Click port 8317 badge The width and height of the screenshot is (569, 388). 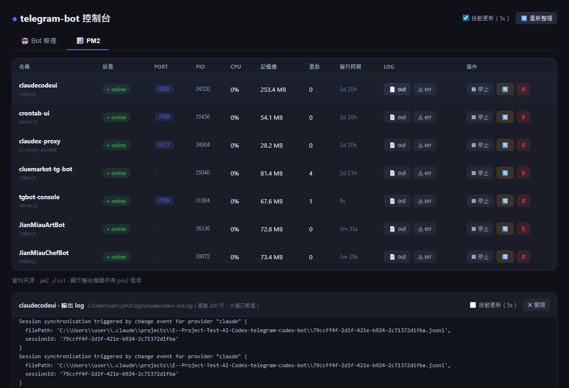[x=164, y=145]
